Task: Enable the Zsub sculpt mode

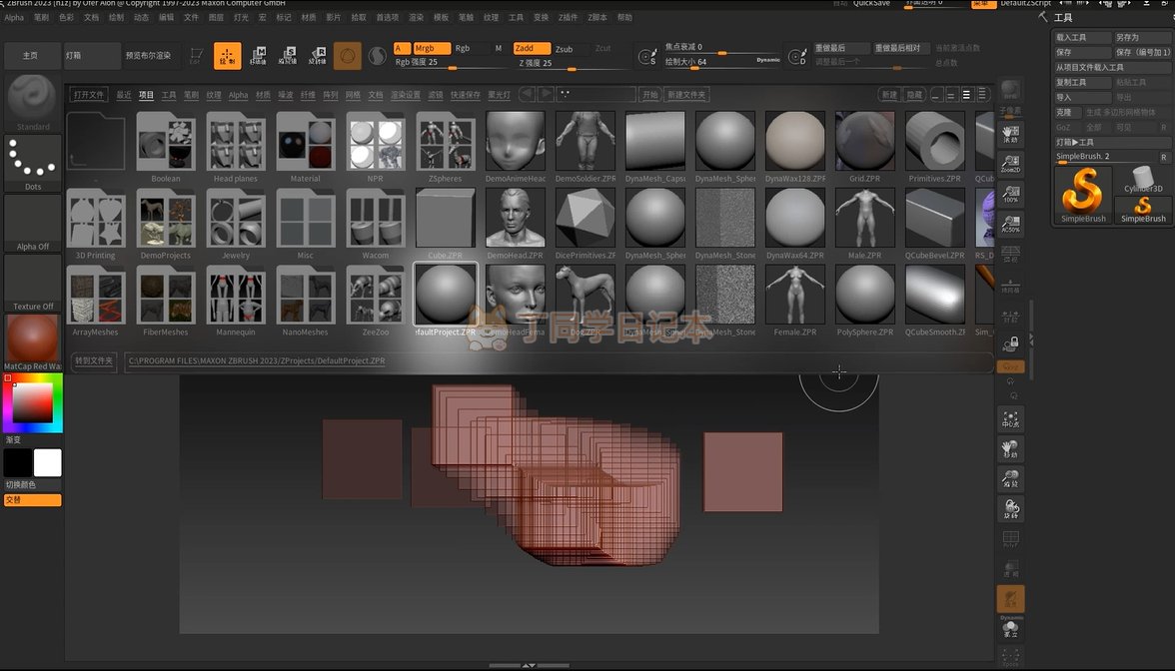Action: 566,48
